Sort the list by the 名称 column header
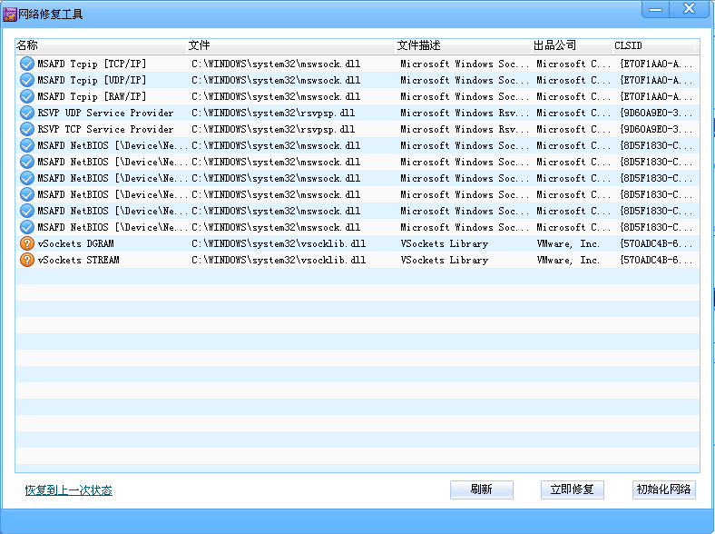This screenshot has width=715, height=534. click(x=101, y=45)
